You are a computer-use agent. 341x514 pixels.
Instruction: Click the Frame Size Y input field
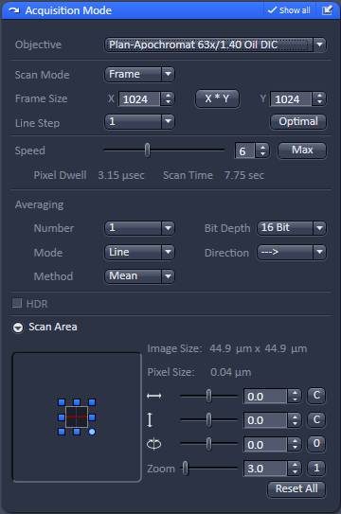click(x=291, y=99)
